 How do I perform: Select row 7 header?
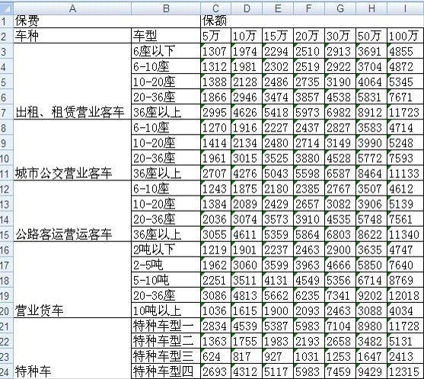coord(7,112)
